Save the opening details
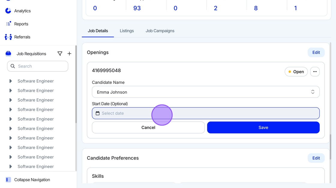Image resolution: width=336 pixels, height=188 pixels. coord(263,127)
